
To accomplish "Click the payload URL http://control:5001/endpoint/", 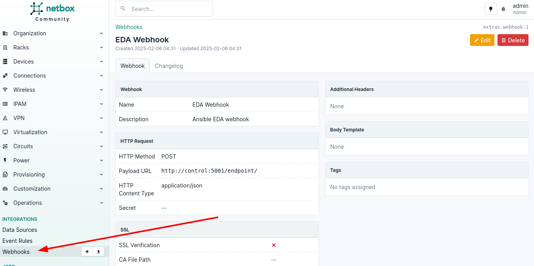I will [209, 171].
